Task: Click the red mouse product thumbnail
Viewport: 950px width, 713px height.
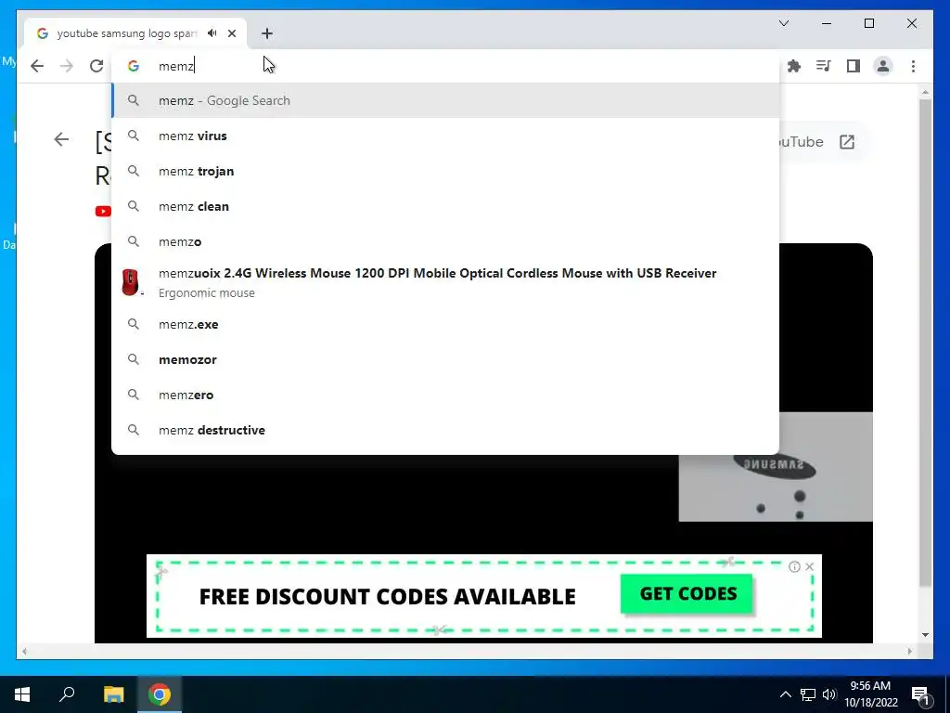Action: point(130,282)
